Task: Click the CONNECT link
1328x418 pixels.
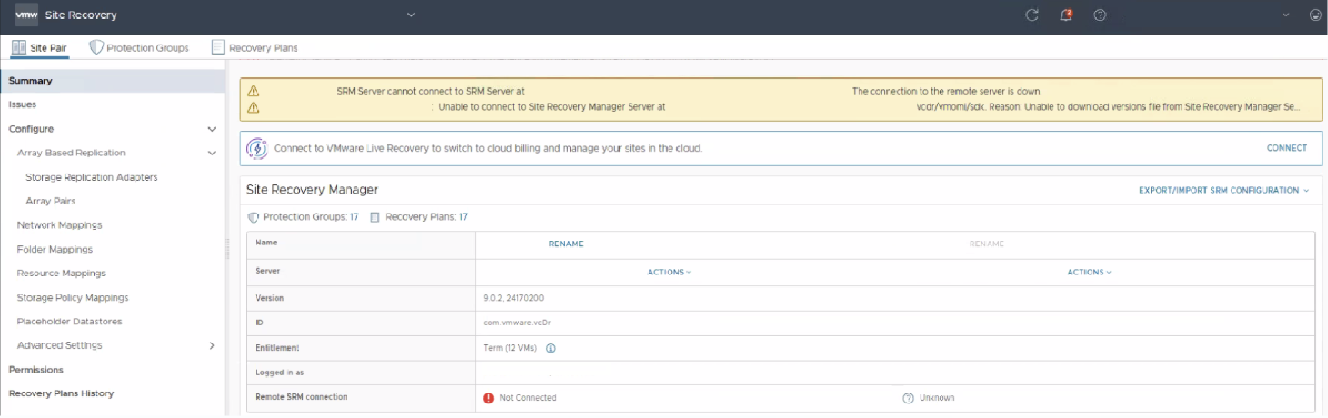Action: 1287,148
